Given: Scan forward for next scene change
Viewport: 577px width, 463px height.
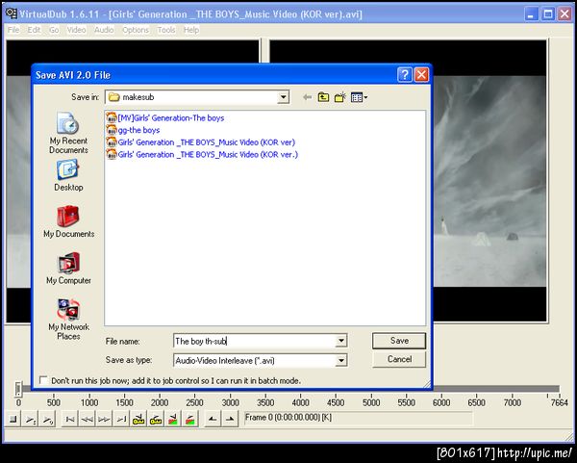Looking at the screenshot, I should 189,419.
